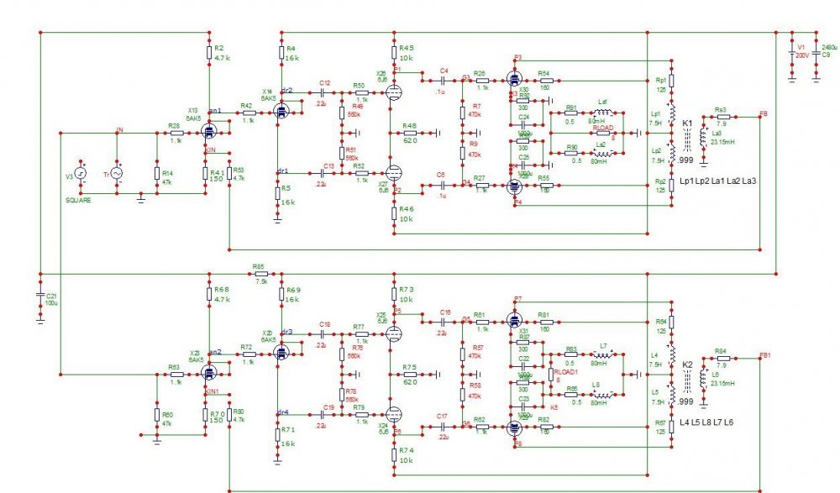Select resistor R2 4.7k
Viewport: 840px width, 493px height.
pos(209,52)
